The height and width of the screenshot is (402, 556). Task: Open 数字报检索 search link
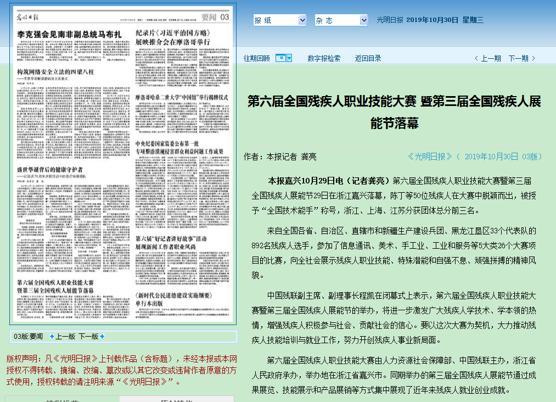(x=323, y=58)
